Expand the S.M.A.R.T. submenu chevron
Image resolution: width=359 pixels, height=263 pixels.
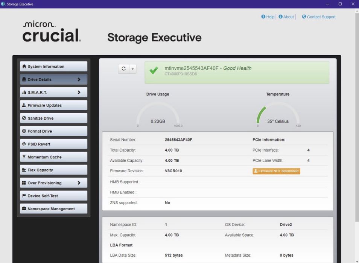click(79, 92)
